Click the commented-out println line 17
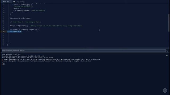This screenshot has height=95, width=170. [x=23, y=7]
